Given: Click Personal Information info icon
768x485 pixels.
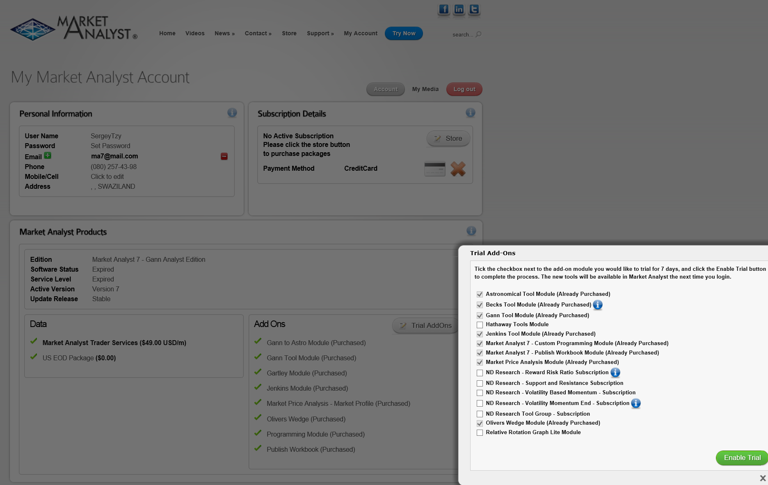Looking at the screenshot, I should pos(232,112).
